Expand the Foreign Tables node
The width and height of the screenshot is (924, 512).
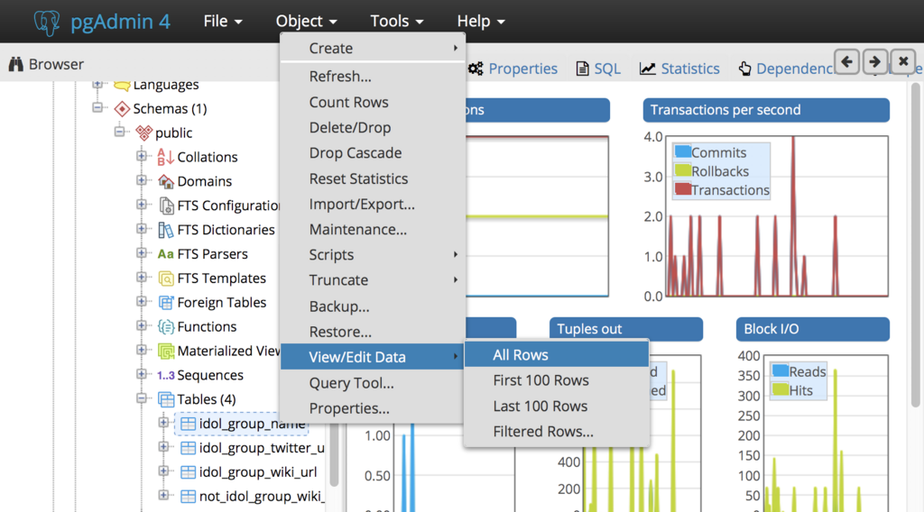pyautogui.click(x=142, y=301)
